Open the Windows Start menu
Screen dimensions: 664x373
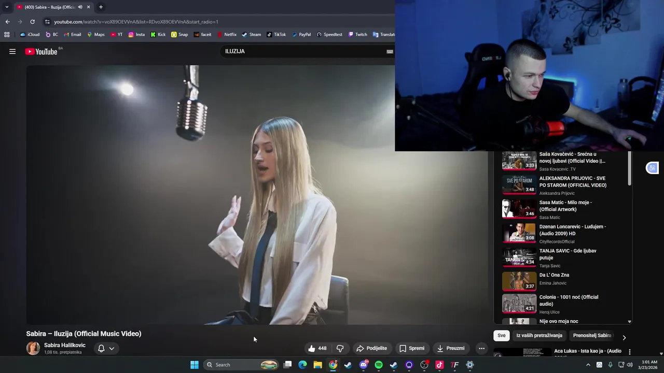pos(194,365)
